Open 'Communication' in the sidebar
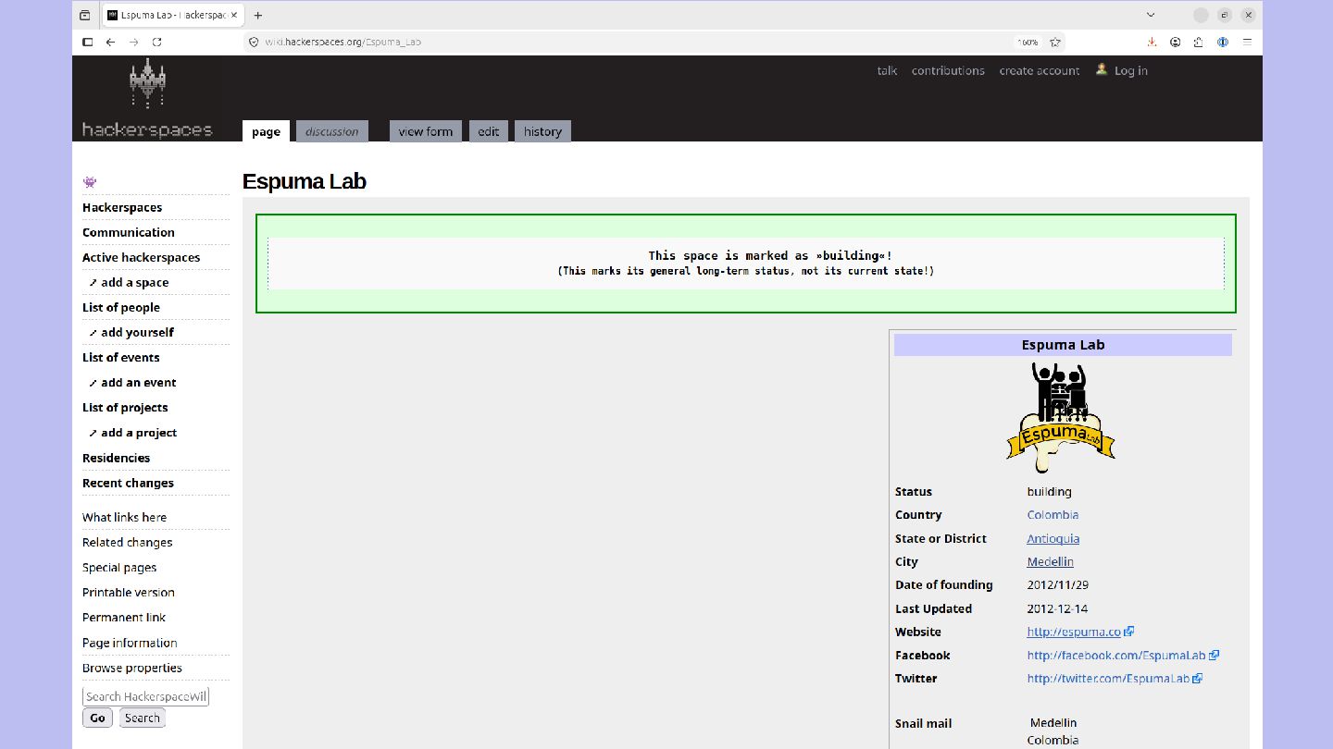The width and height of the screenshot is (1333, 749). tap(129, 232)
